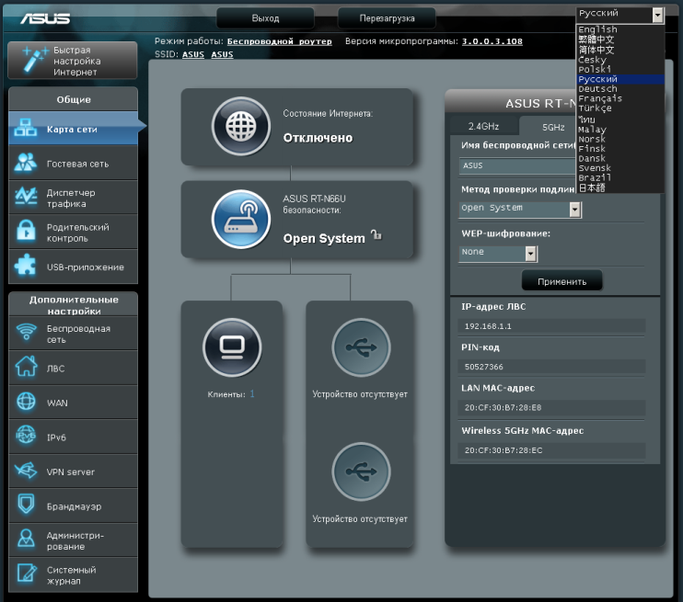Click the Перезагрузка reboot button
The height and width of the screenshot is (602, 683).
(x=387, y=18)
